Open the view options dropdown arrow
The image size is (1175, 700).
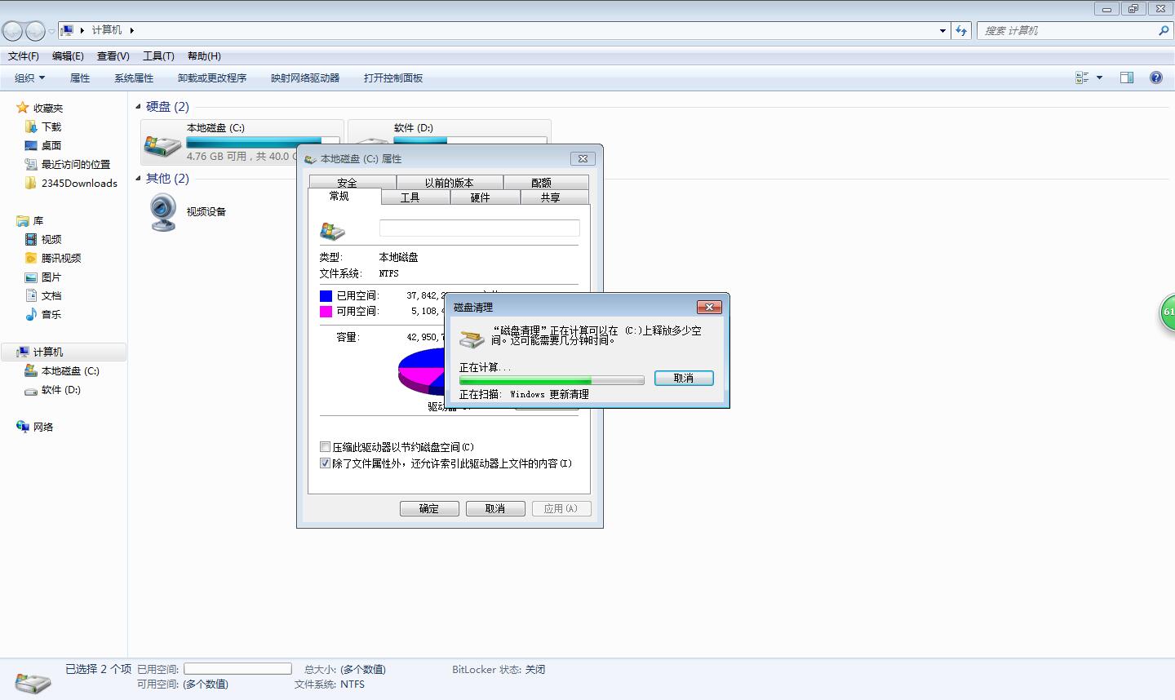tap(1099, 78)
